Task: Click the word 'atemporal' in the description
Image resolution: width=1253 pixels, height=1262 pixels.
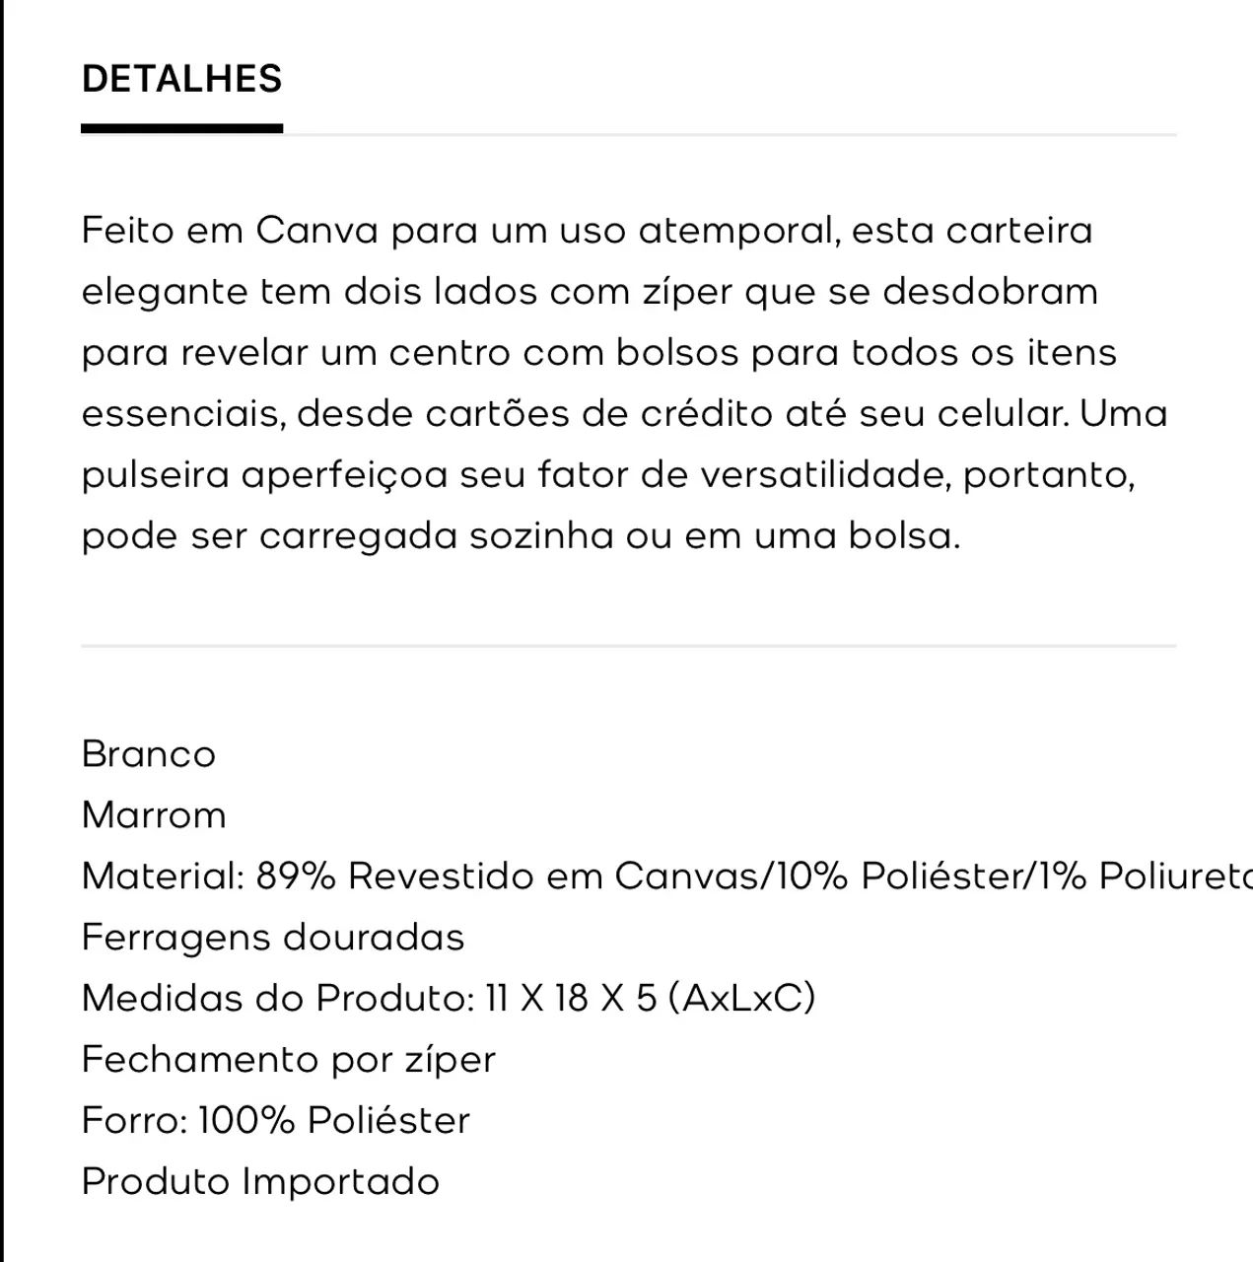Action: tap(738, 232)
